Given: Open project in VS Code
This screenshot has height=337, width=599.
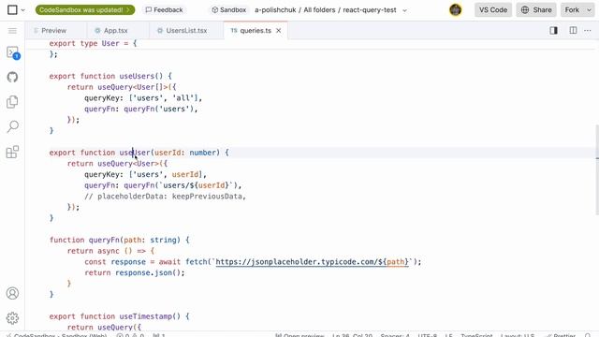Looking at the screenshot, I should click(493, 10).
